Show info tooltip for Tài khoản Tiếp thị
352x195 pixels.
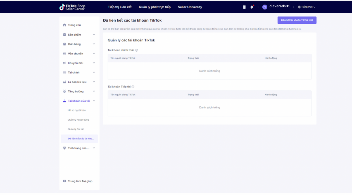133,87
